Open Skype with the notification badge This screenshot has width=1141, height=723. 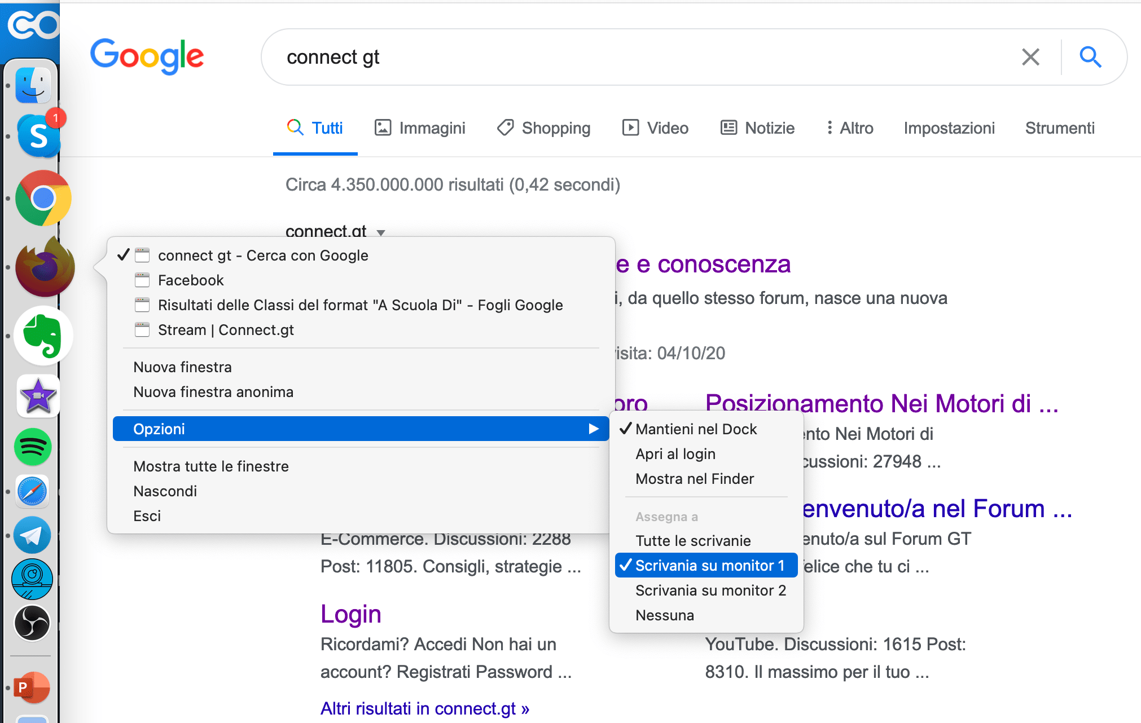pyautogui.click(x=38, y=135)
